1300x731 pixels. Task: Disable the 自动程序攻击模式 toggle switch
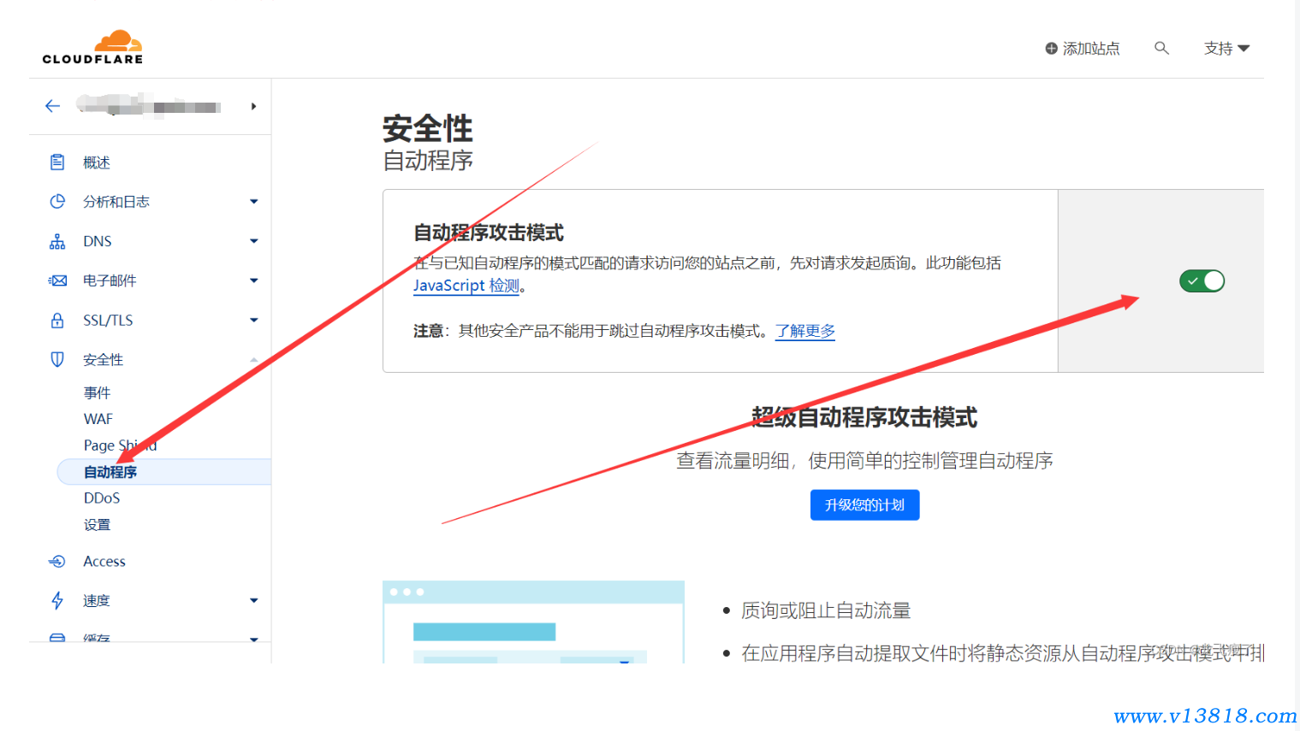1202,281
